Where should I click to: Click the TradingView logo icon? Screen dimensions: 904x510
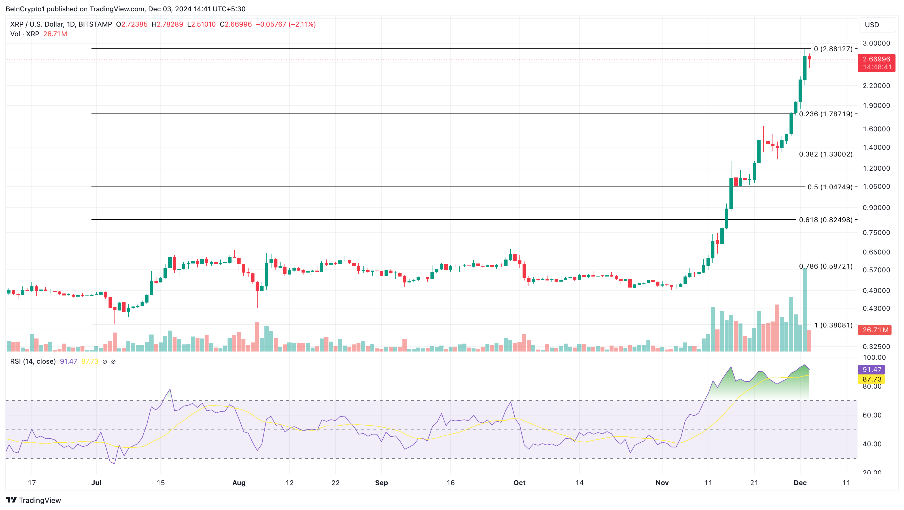tap(11, 500)
